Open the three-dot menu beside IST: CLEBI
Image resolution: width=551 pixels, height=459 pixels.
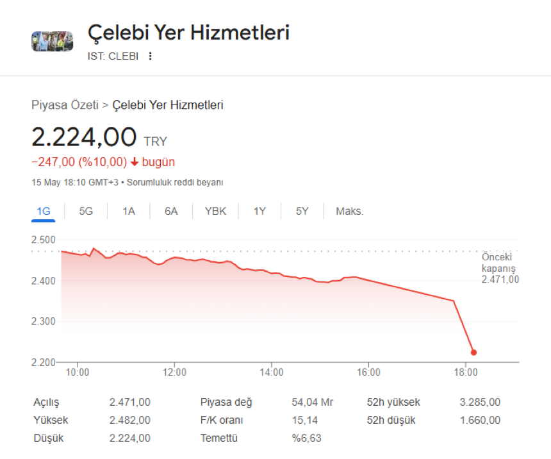[150, 56]
